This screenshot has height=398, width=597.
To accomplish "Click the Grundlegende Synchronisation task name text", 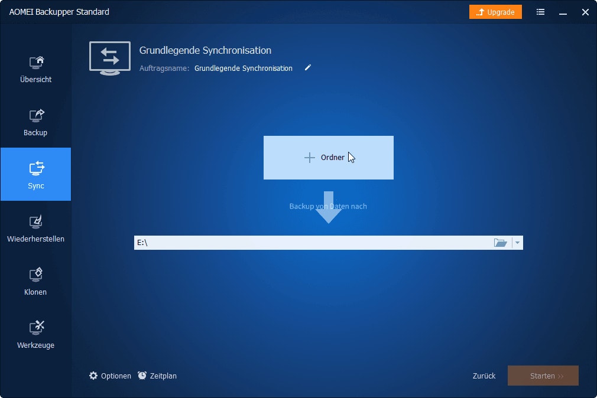I will tap(243, 68).
